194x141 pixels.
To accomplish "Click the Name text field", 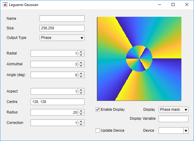I will pyautogui.click(x=62, y=19).
